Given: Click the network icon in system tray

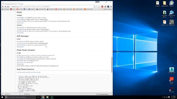Looking at the screenshot, I should click(x=165, y=97).
